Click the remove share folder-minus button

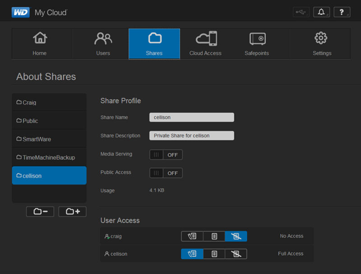point(40,212)
